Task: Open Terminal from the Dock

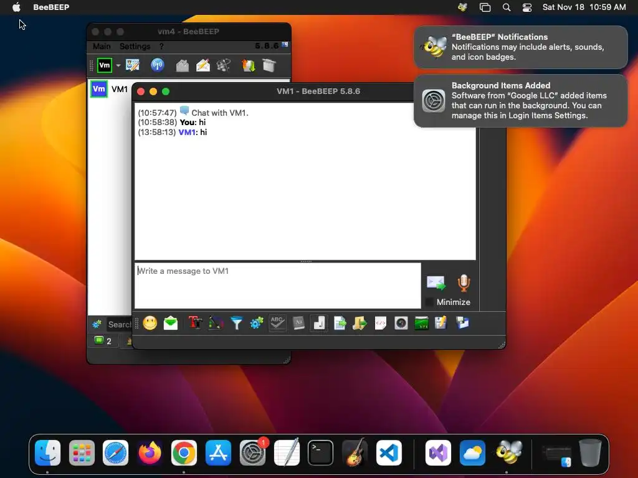Action: pos(320,452)
